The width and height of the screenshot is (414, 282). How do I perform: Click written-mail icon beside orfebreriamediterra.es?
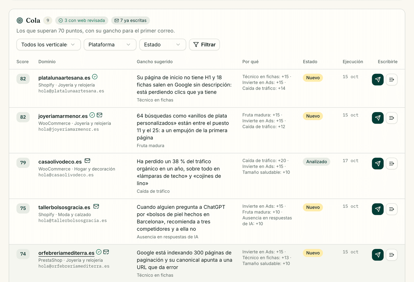(106, 252)
